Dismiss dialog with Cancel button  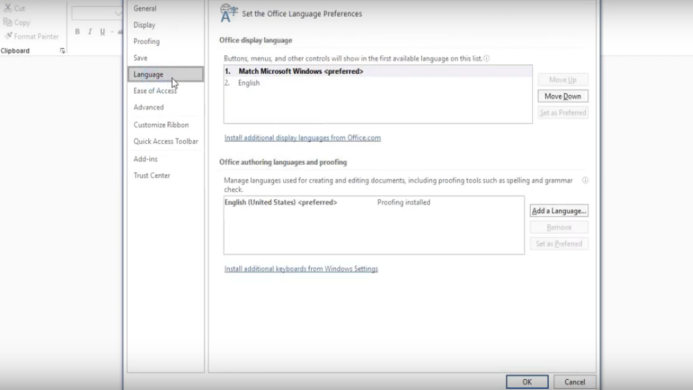point(575,382)
